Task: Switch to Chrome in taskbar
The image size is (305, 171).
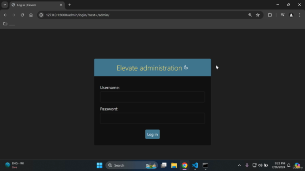Action: click(x=184, y=165)
